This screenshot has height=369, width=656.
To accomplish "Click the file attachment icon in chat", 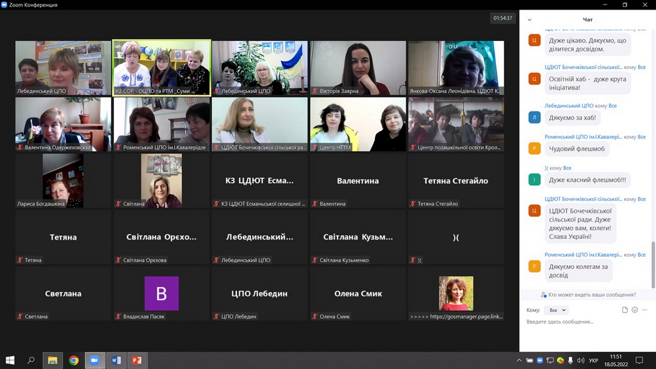I will coord(625,310).
